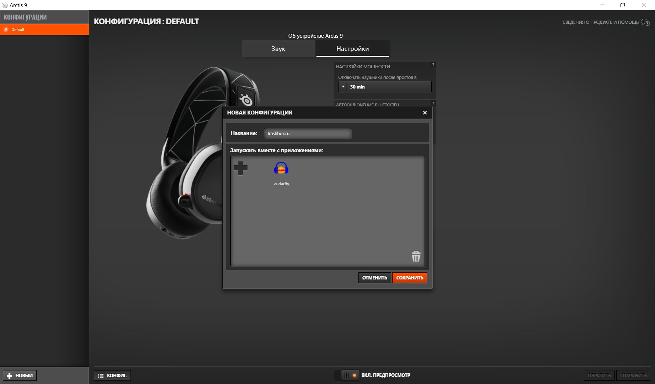
Task: Open help for Настройки мощности section
Action: pyautogui.click(x=433, y=65)
